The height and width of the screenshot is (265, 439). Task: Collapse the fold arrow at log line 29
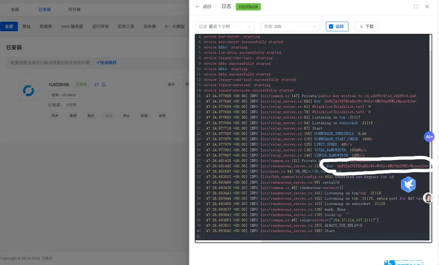click(203, 172)
